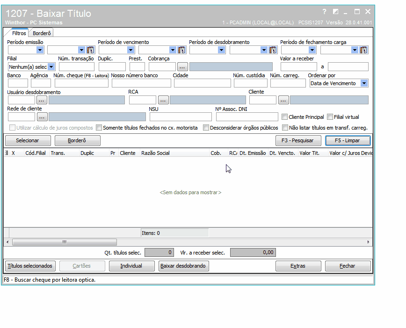The image size is (406, 328).
Task: Click the Núm. carreg. field
Action: (x=288, y=83)
